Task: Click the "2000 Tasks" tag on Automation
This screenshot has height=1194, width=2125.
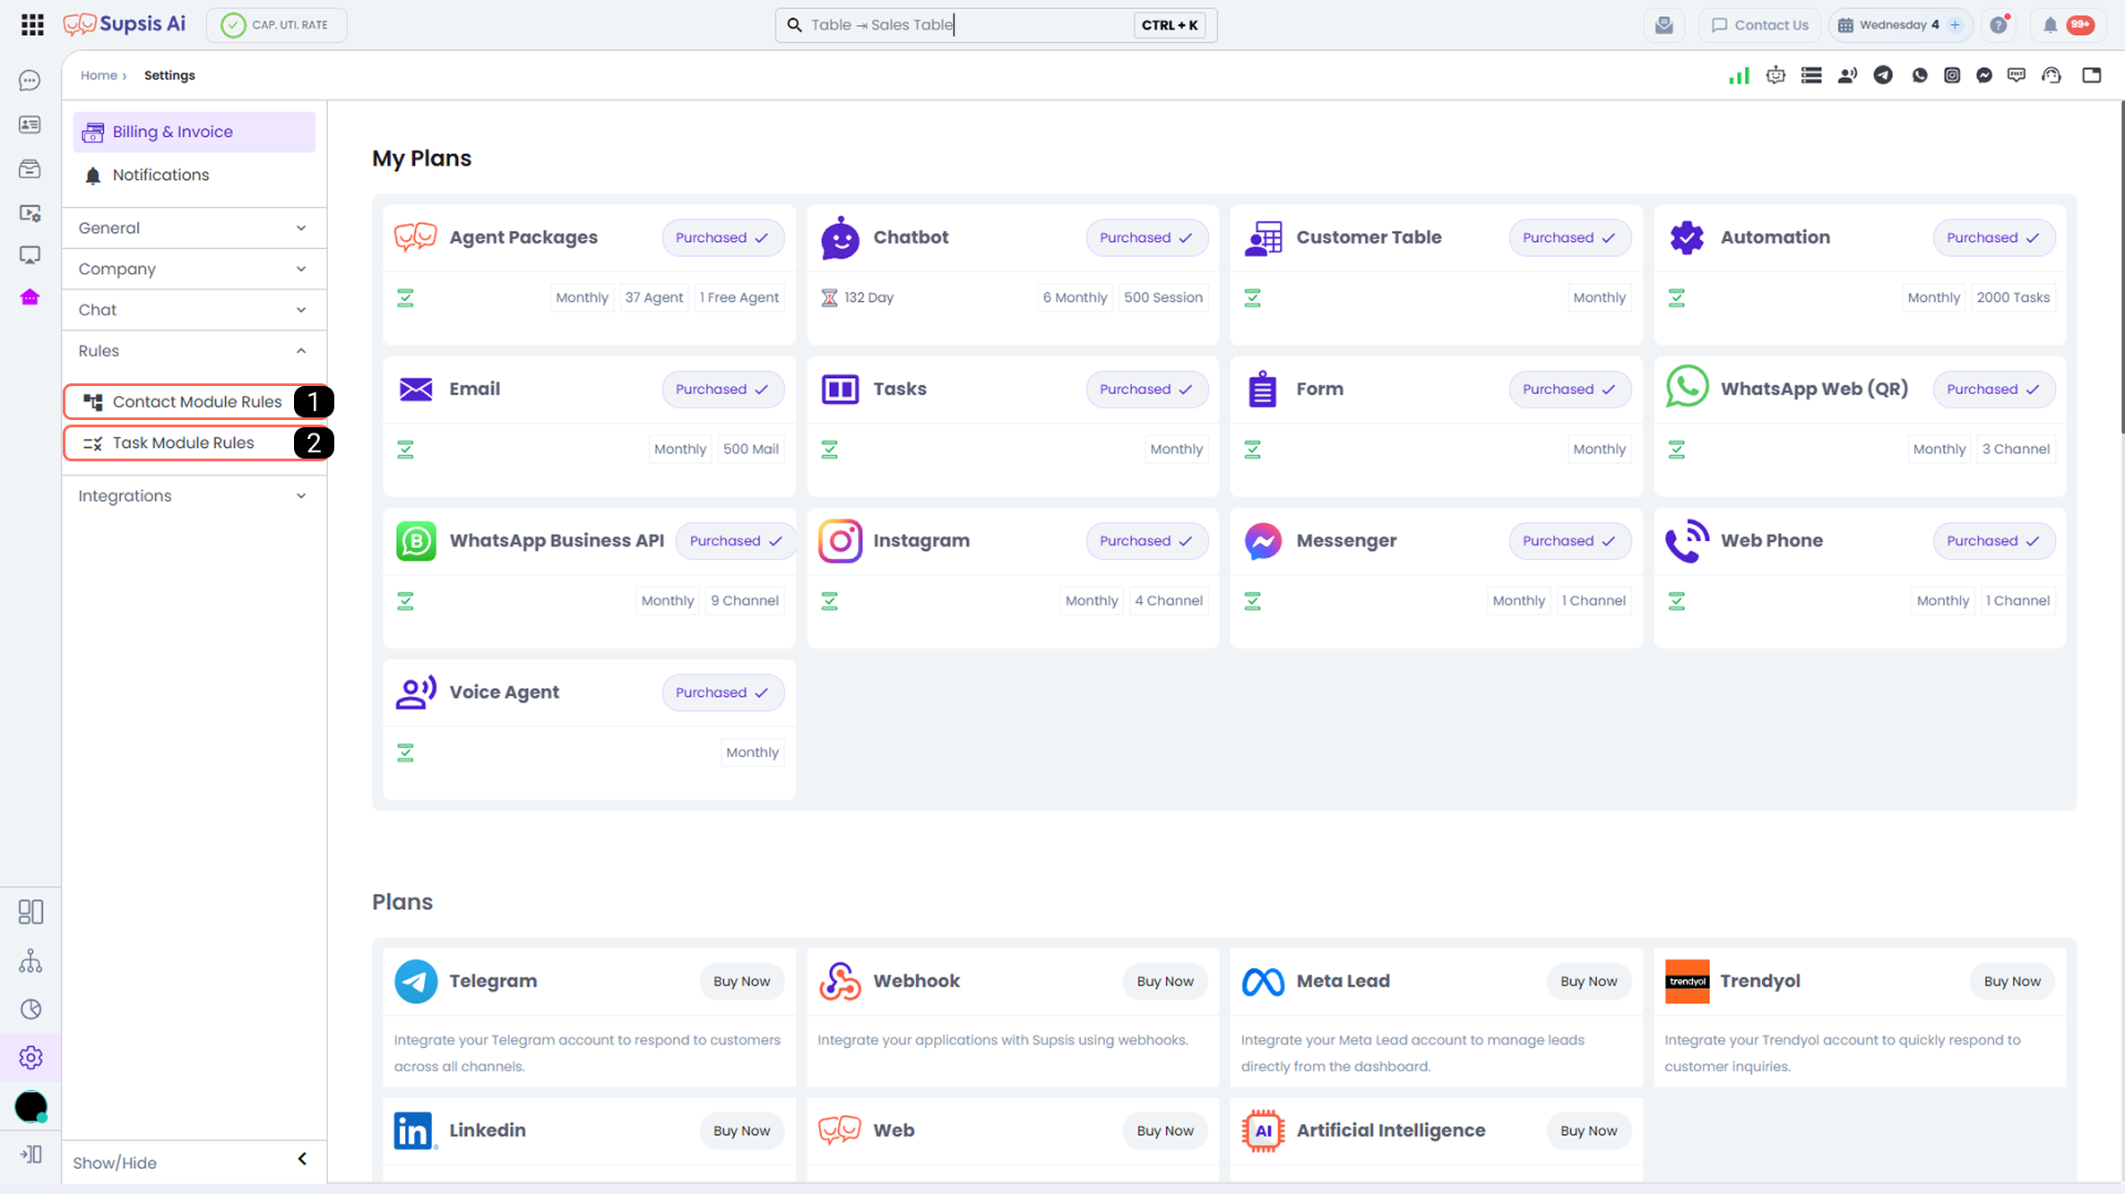Action: [2013, 297]
